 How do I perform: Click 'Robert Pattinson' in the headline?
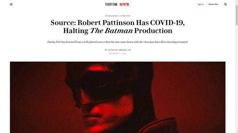[106, 23]
